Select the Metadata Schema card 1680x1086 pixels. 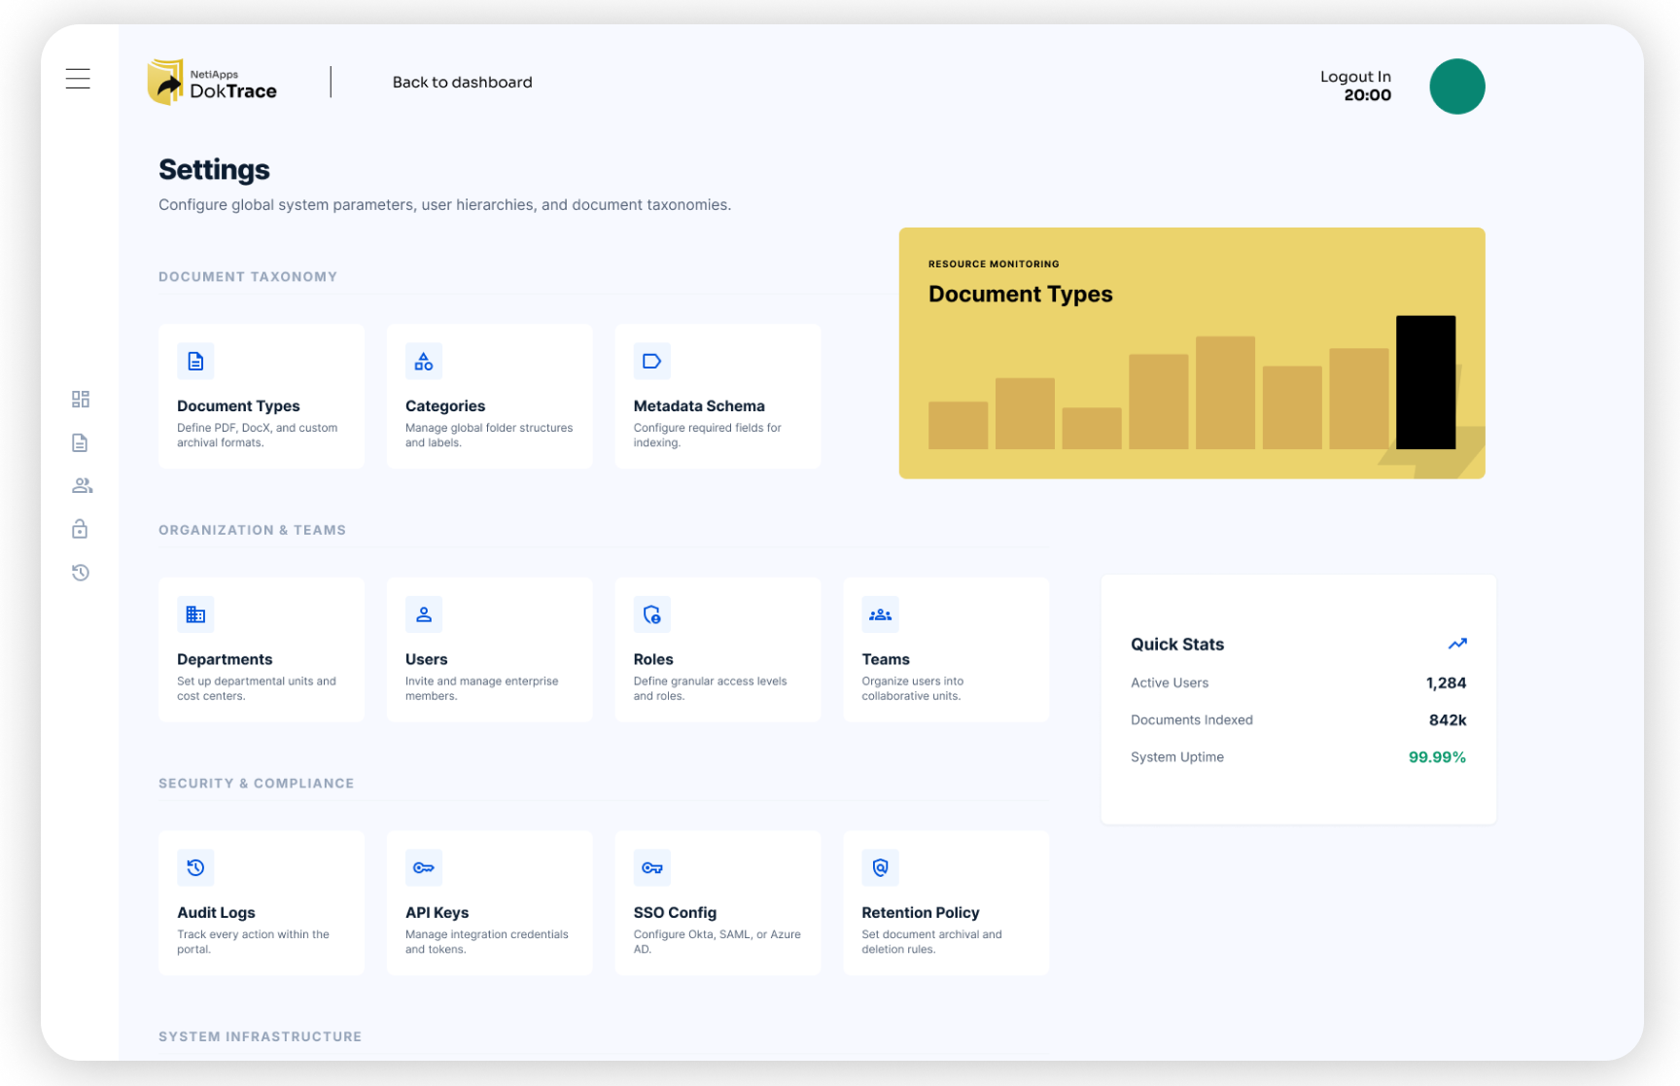click(x=717, y=397)
